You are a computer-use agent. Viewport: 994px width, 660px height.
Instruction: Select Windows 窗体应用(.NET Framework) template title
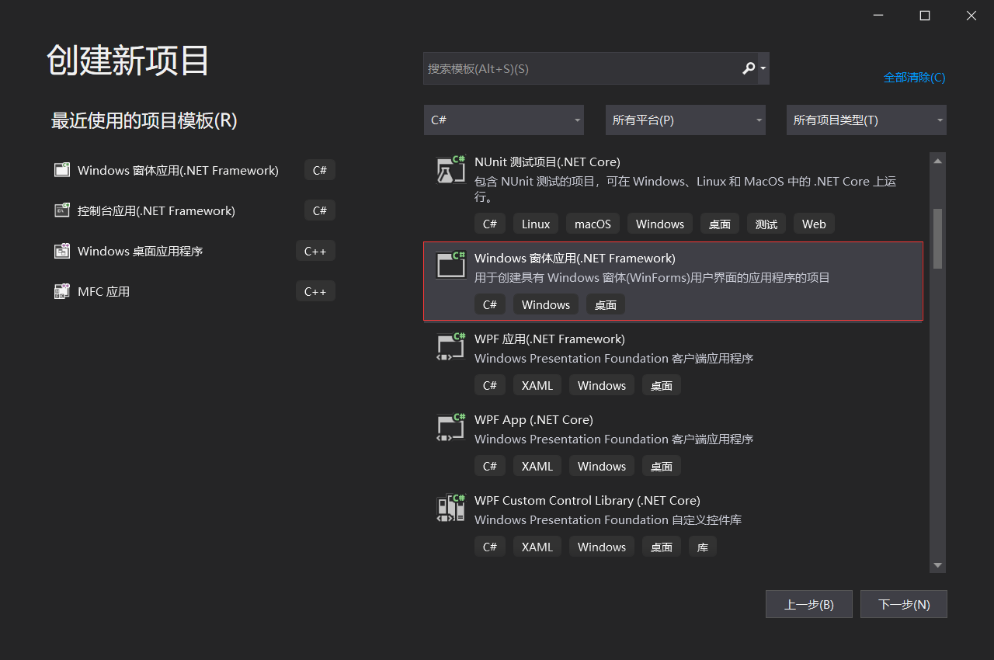coord(575,259)
